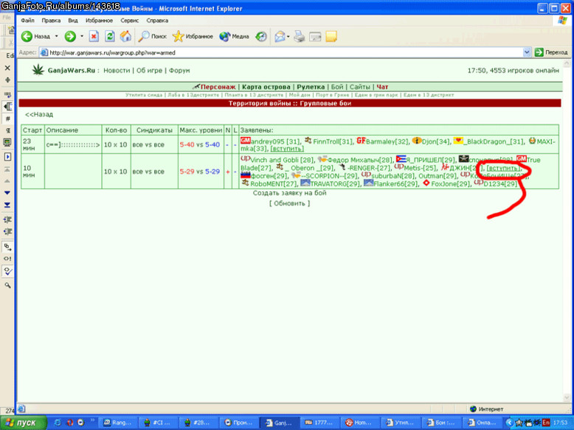Open the Новости link

coord(117,70)
